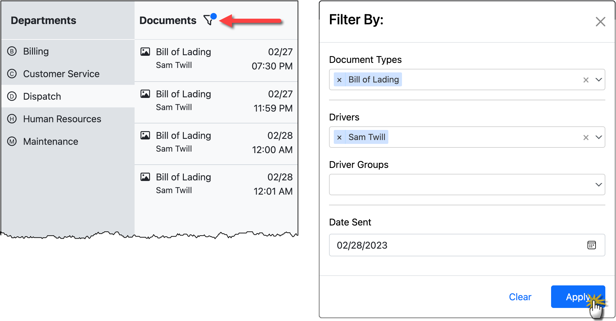Click the Billing department letter icon
The height and width of the screenshot is (321, 616).
pos(11,51)
